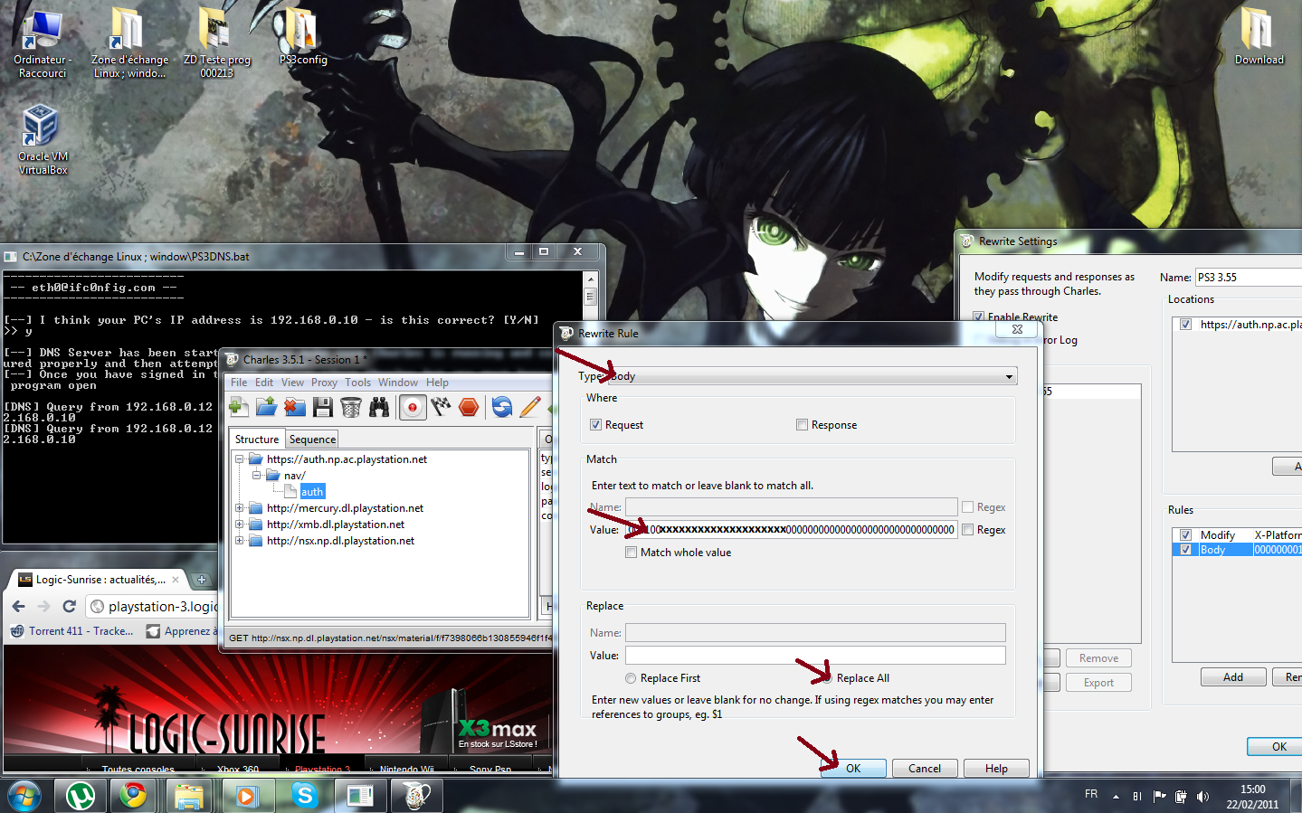The width and height of the screenshot is (1302, 813).
Task: Select the PS3config desktop folder icon
Action: [302, 38]
